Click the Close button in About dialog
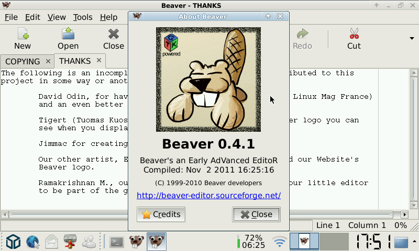Image resolution: width=419 pixels, height=251 pixels. (x=256, y=214)
